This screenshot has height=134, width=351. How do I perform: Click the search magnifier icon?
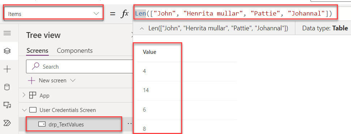[35, 66]
